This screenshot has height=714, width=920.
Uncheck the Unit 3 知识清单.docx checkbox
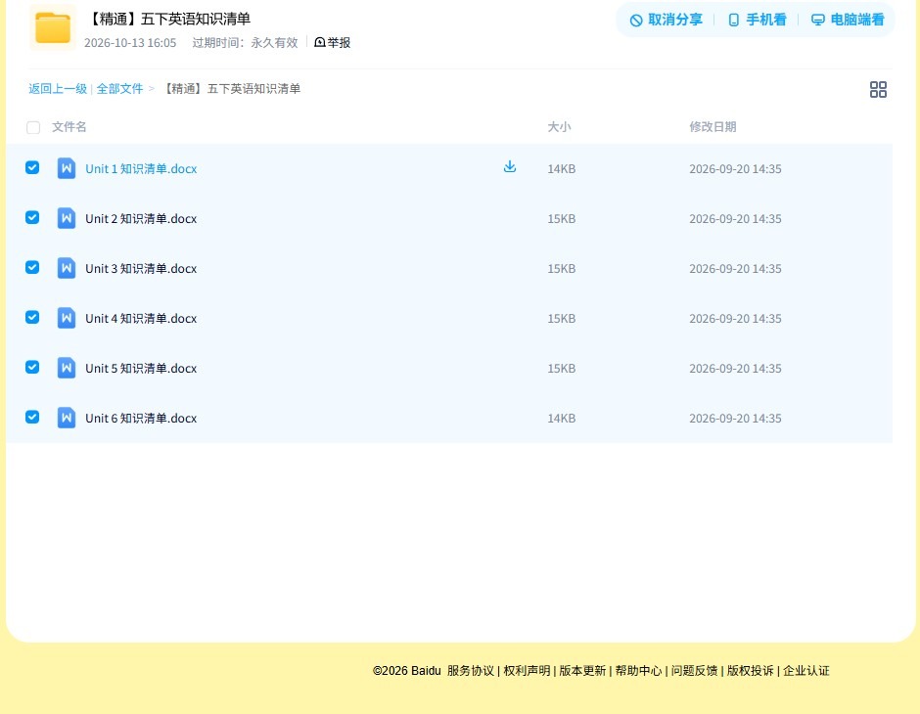(x=32, y=267)
